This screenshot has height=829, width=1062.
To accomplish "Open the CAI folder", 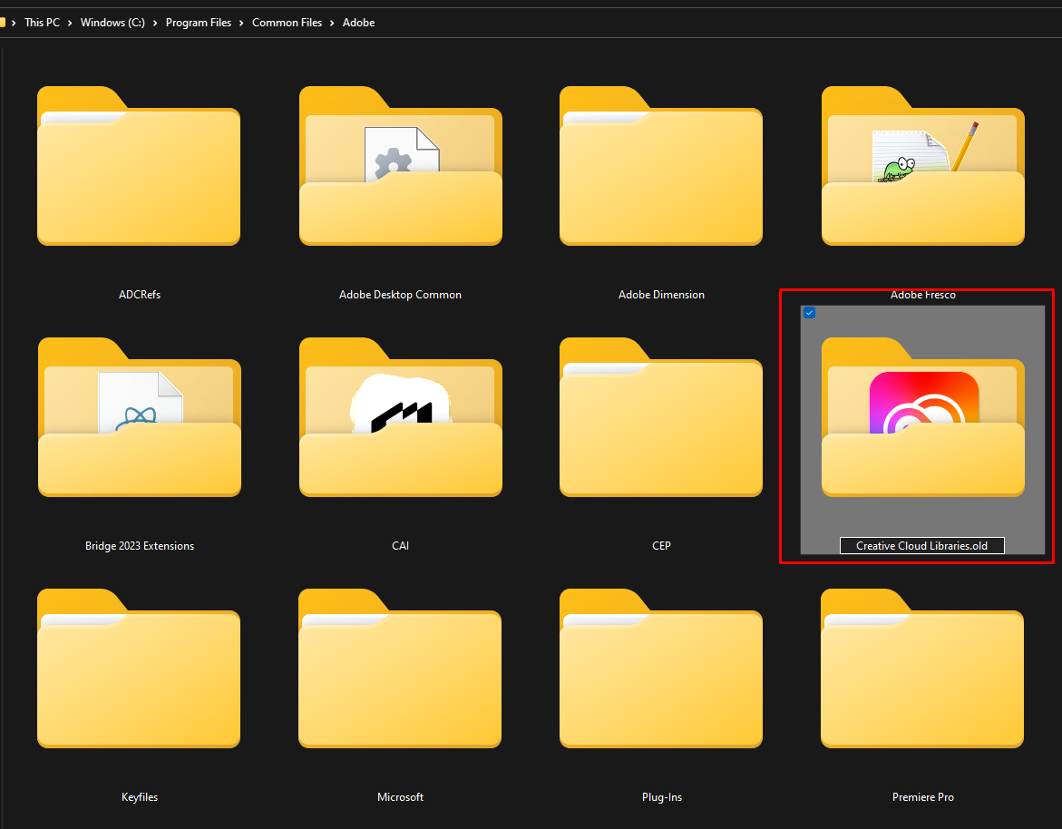I will pyautogui.click(x=400, y=417).
